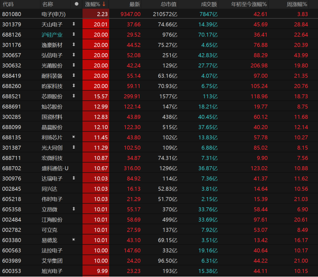Click 灿芯股份 turnover 18.21亿

click(x=208, y=107)
